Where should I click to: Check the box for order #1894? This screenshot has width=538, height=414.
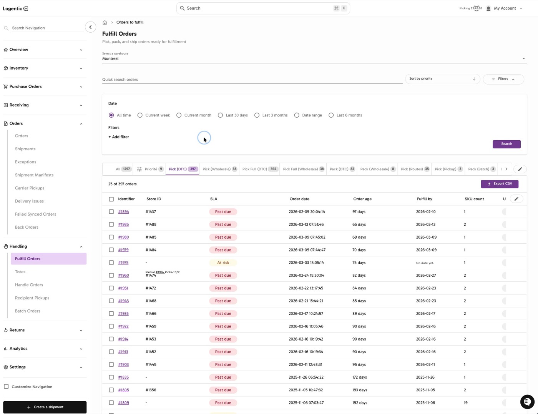pos(111,212)
